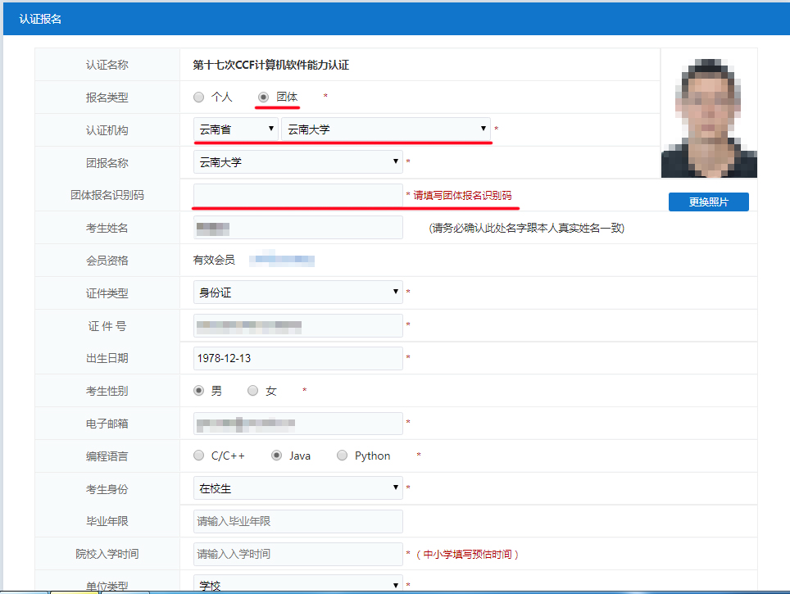Open the 单位类型 学校 dropdown
This screenshot has width=790, height=594.
pos(297,585)
